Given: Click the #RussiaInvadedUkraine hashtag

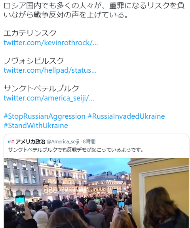Looking at the screenshot, I should [x=126, y=116].
